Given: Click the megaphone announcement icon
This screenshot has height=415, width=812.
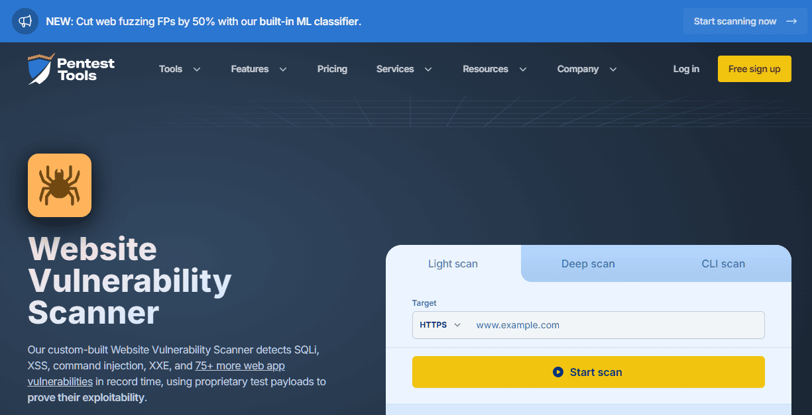Looking at the screenshot, I should click(x=25, y=21).
